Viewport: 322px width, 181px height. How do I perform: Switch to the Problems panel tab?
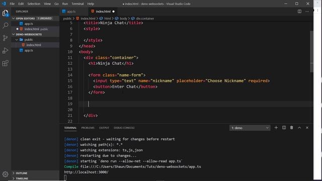coord(88,128)
